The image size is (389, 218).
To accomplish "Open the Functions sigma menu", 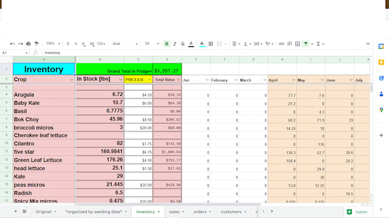I will tap(320, 44).
